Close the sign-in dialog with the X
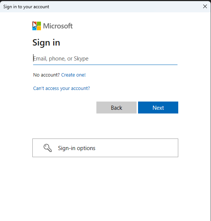Image resolution: width=211 pixels, height=221 pixels. (x=205, y=6)
